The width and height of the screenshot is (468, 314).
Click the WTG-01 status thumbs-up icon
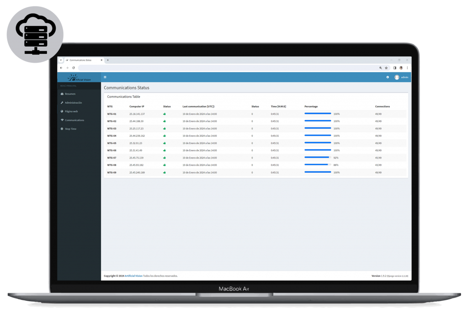[165, 114]
